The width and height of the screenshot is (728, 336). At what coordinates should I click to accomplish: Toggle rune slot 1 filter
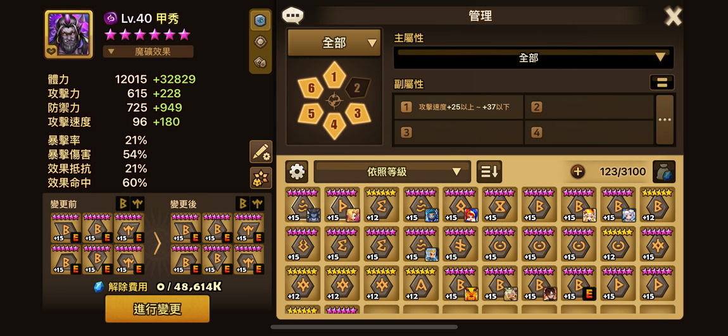point(334,75)
